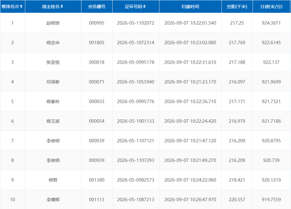Click speed value 920.739 in row 8
291x209 pixels.
[x=271, y=160]
